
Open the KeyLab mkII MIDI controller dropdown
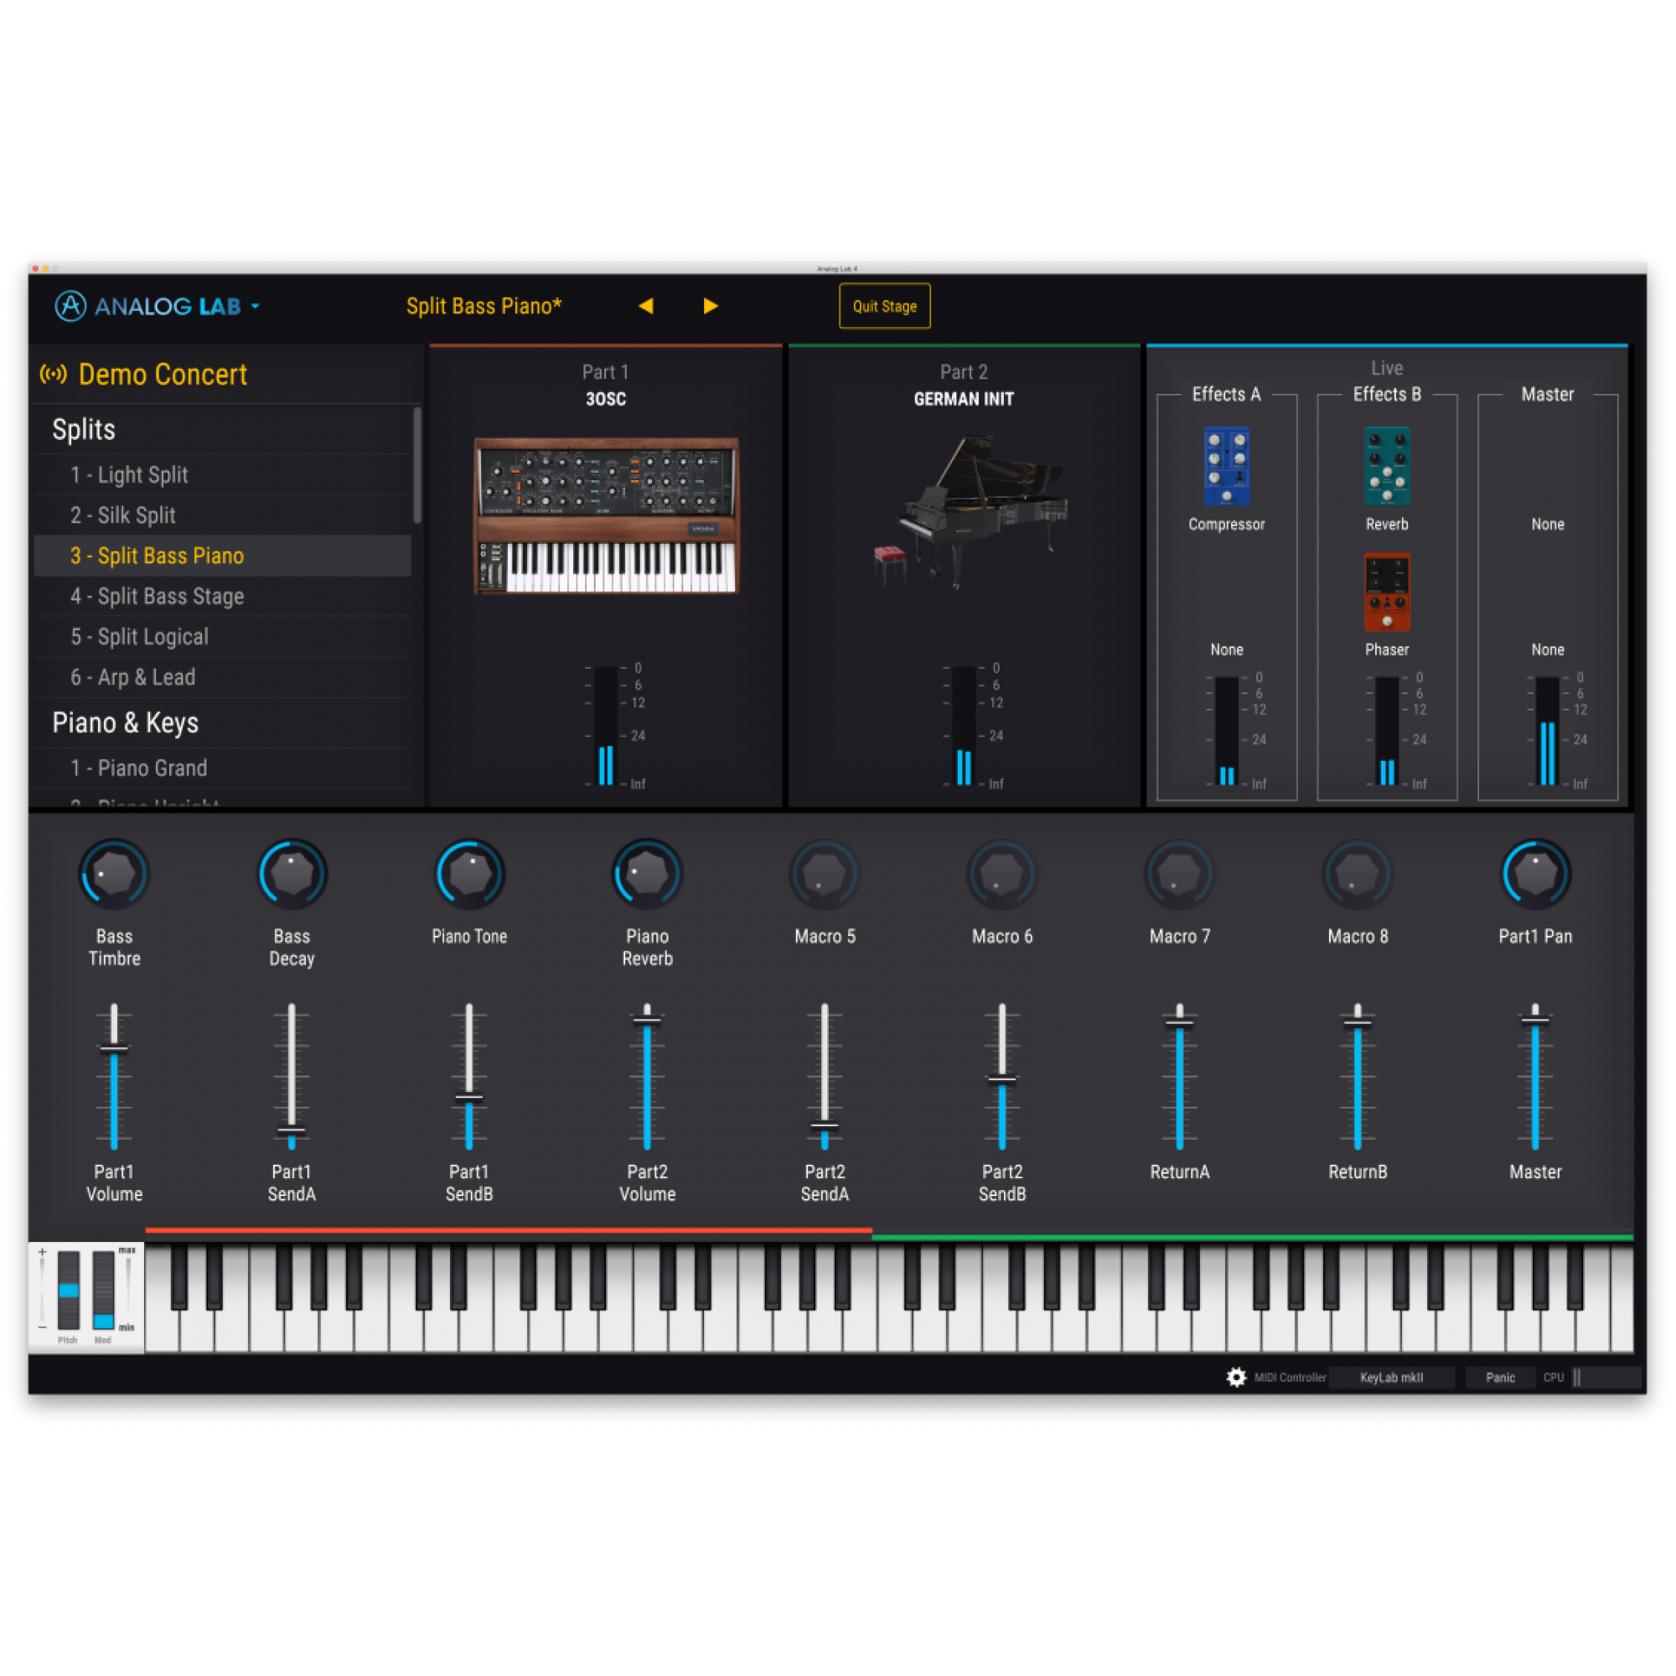1390,1378
